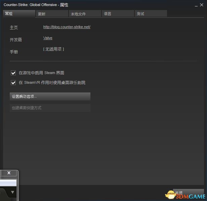Image resolution: width=207 pixels, height=201 pixels.
Task: Toggle 在游戏中启用 Steam 界面 checkbox
Action: tap(13, 73)
